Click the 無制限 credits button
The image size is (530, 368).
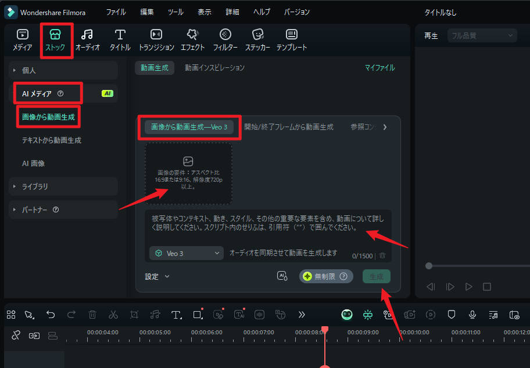326,276
